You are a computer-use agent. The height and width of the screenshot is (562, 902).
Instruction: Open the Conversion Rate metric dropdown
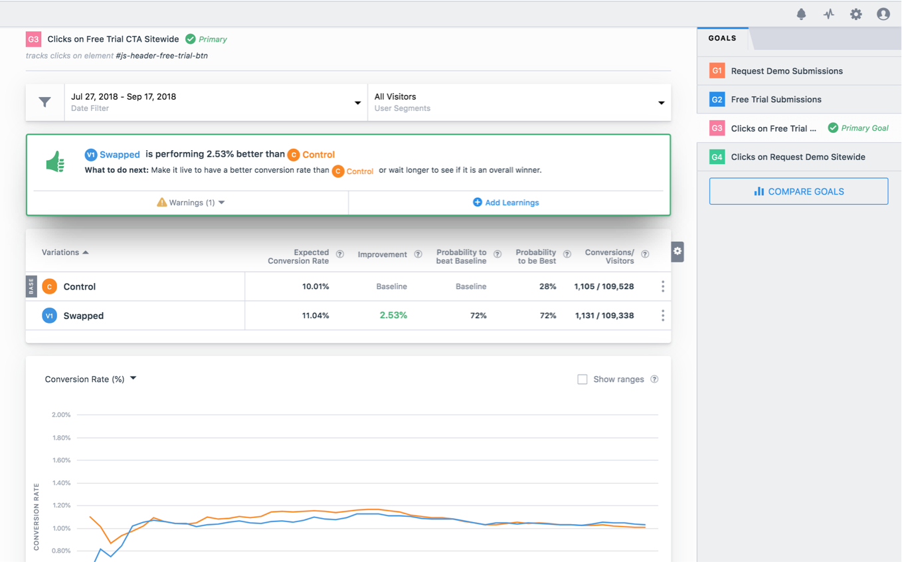click(x=91, y=379)
